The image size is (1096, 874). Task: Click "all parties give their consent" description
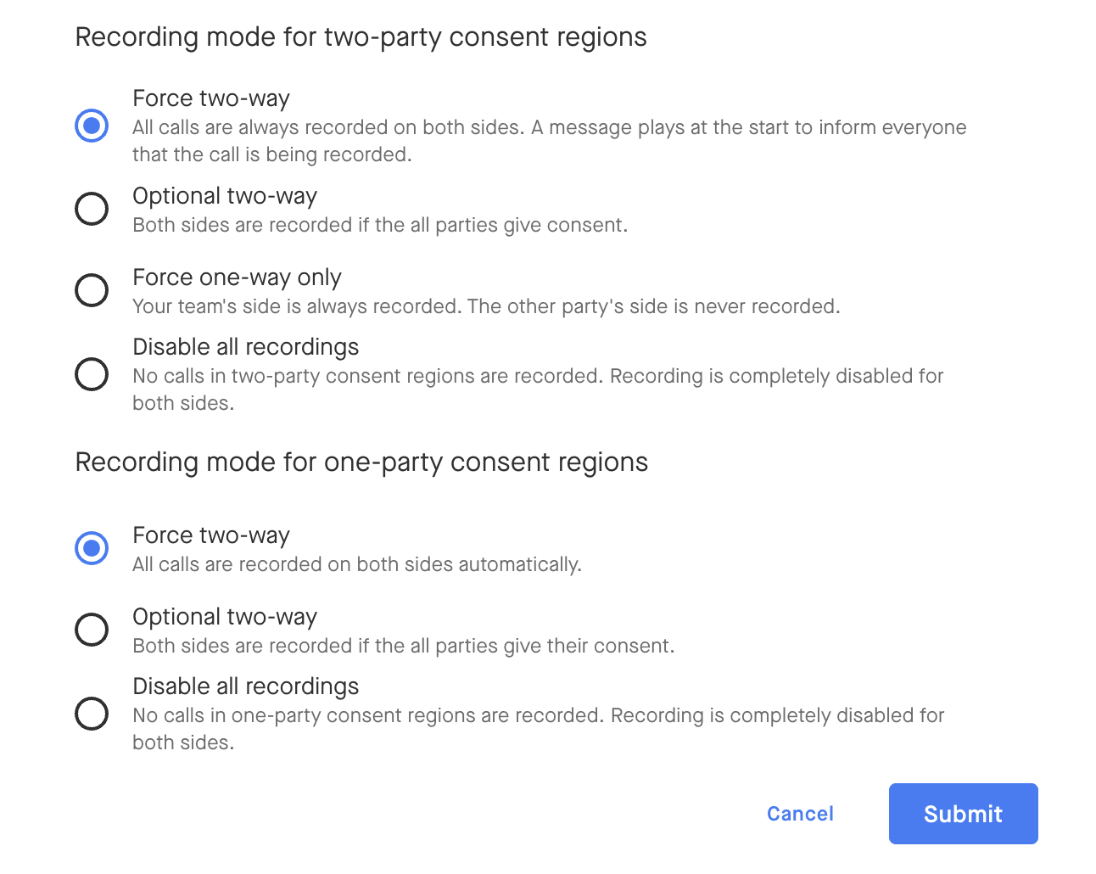(404, 646)
